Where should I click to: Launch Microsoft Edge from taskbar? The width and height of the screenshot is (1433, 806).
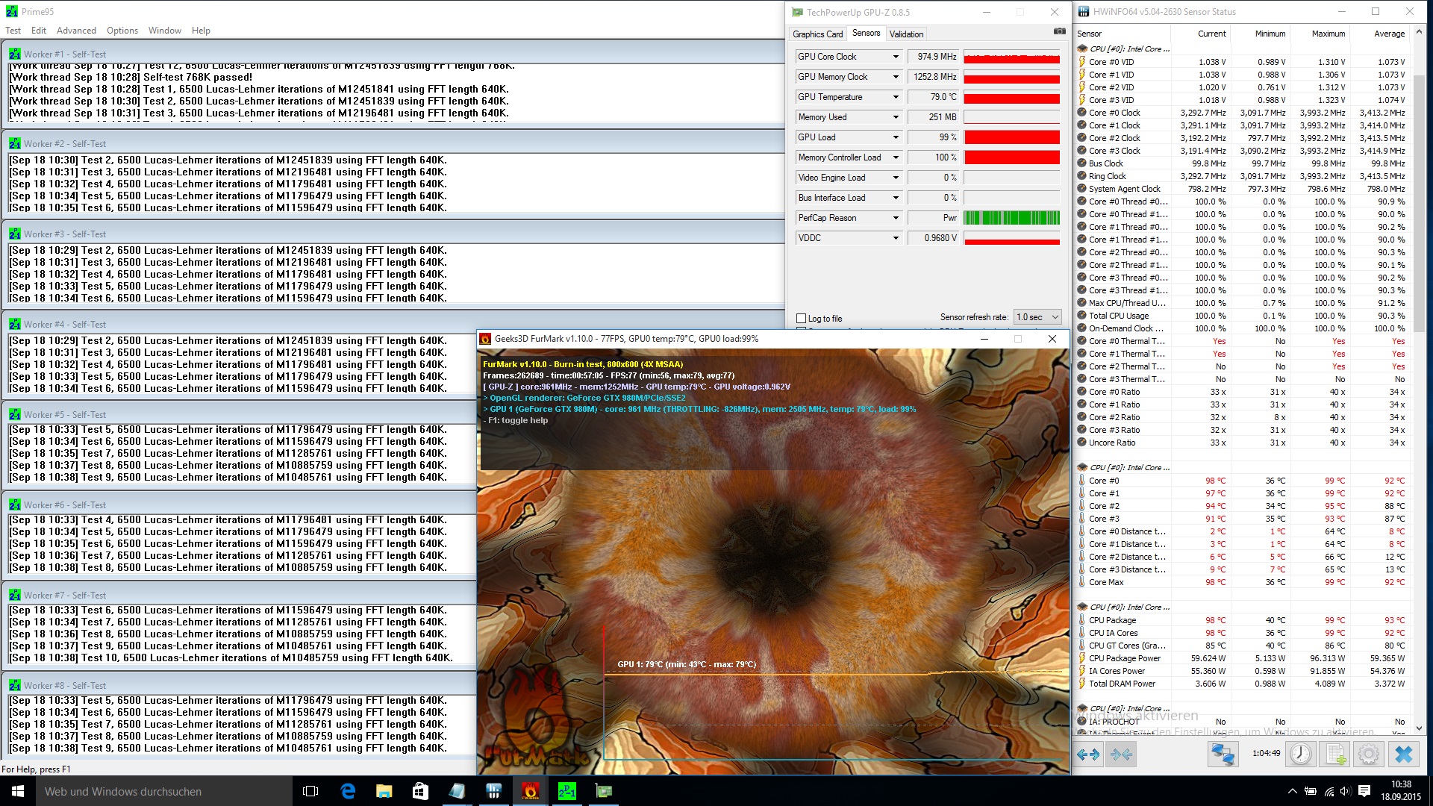(348, 791)
